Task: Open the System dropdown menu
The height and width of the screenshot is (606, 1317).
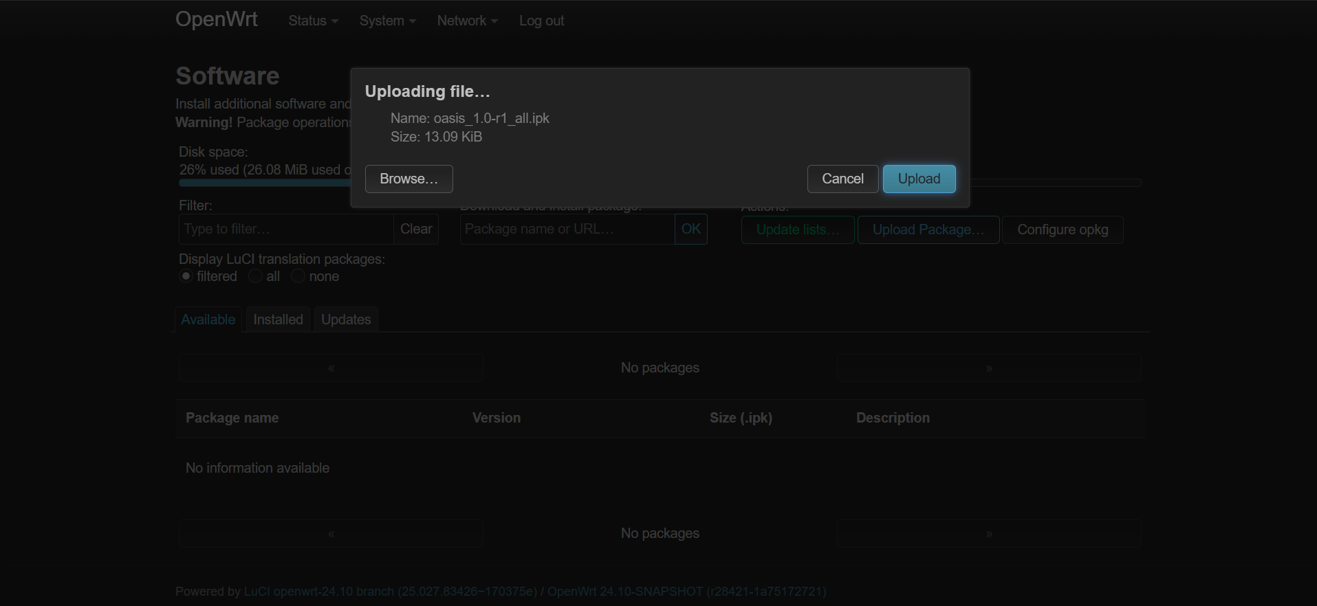Action: 387,21
